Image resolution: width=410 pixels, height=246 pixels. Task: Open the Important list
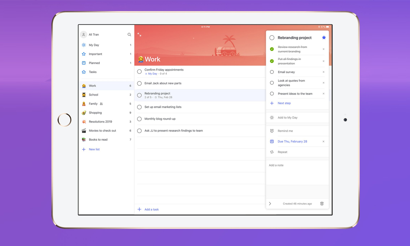pyautogui.click(x=106, y=54)
